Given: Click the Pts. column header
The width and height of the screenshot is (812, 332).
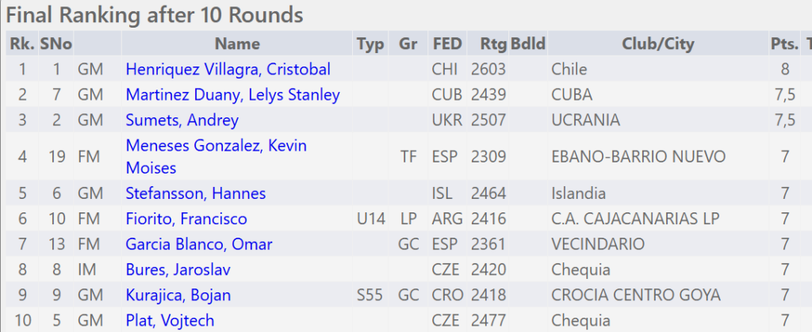Looking at the screenshot, I should (x=784, y=44).
